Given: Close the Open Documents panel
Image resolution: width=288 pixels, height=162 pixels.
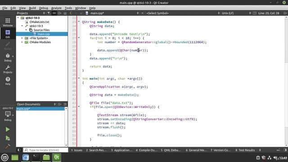Looking at the screenshot, I should (65, 104).
